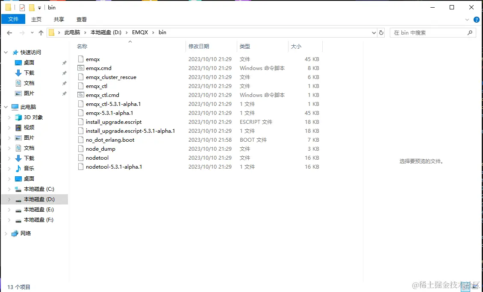Open 下载 under Quick access
483x292 pixels.
29,73
